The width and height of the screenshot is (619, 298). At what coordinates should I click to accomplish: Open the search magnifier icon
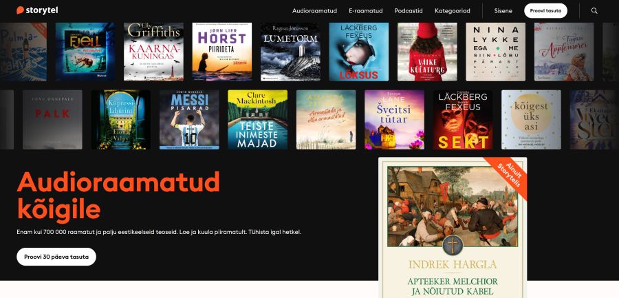point(594,10)
